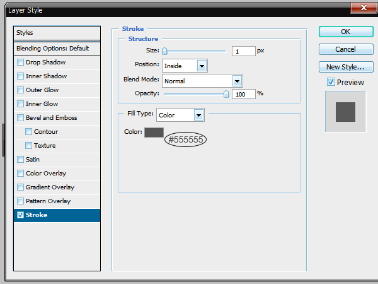Toggle the Inner Shadow checkbox
The image size is (378, 284).
point(21,76)
